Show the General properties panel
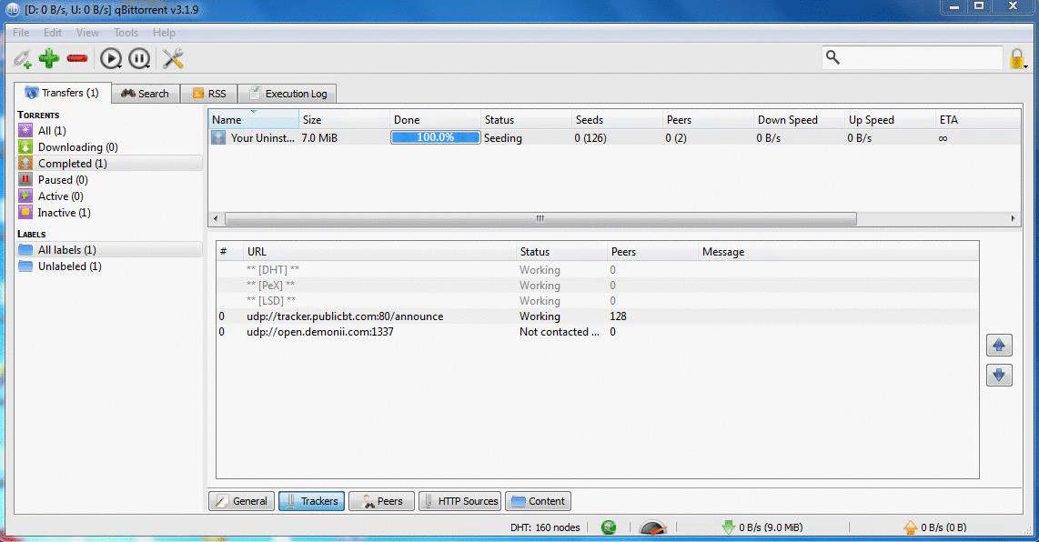Image resolution: width=1039 pixels, height=542 pixels. (x=241, y=501)
